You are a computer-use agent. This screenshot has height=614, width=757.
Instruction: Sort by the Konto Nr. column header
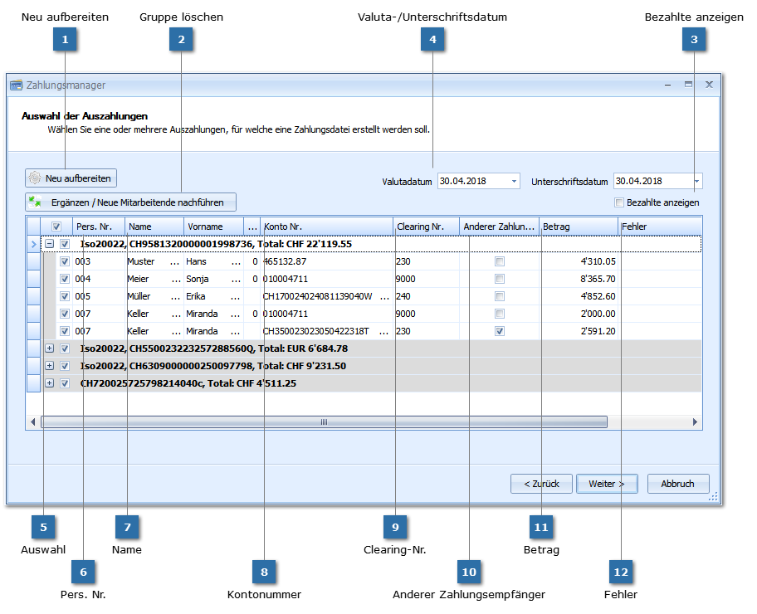(326, 227)
